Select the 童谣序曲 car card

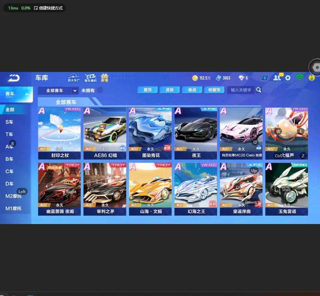click(x=241, y=189)
